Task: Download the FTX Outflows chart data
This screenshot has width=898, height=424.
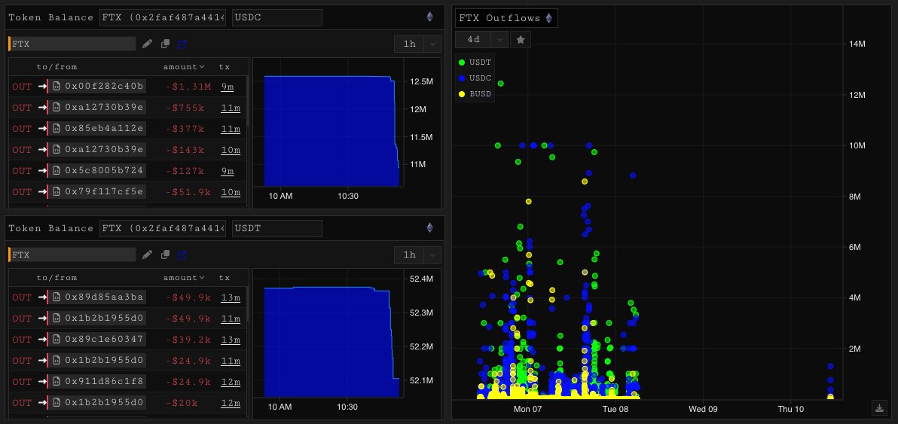Action: (879, 408)
